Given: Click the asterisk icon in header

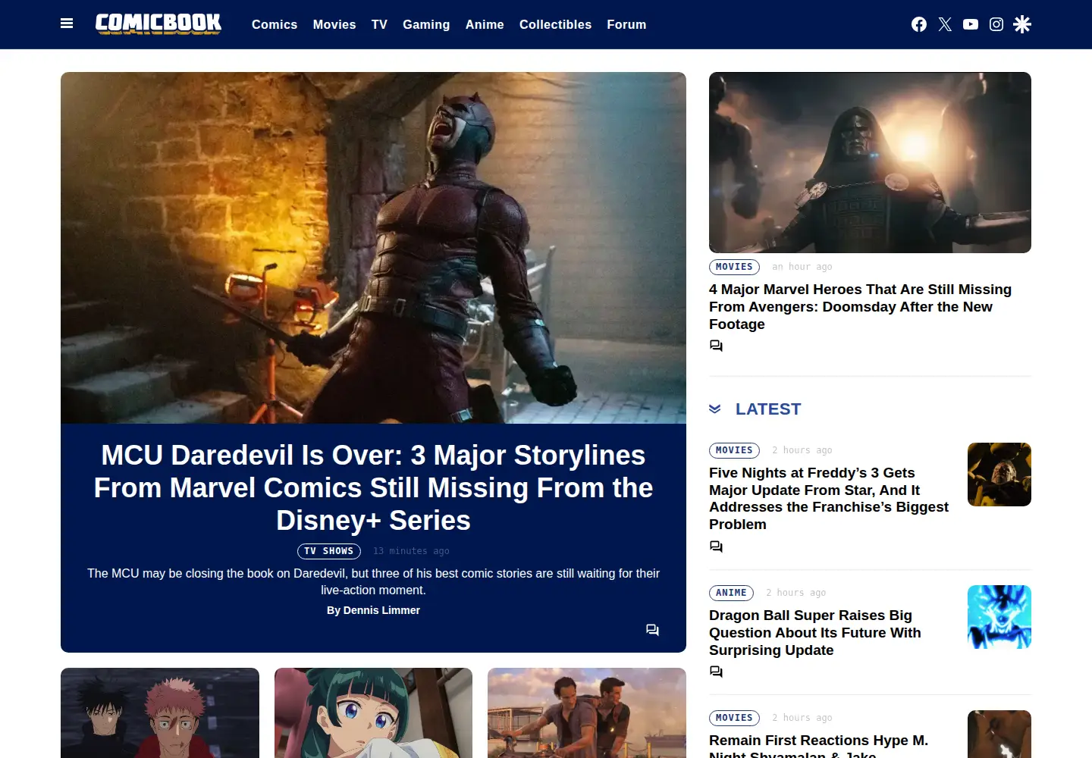Looking at the screenshot, I should (1022, 24).
